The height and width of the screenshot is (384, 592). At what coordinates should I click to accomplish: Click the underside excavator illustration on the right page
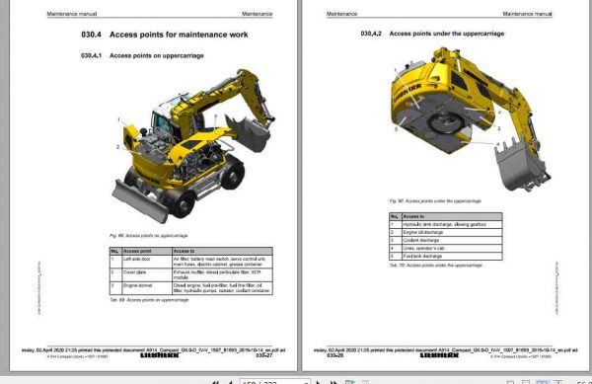(x=471, y=118)
